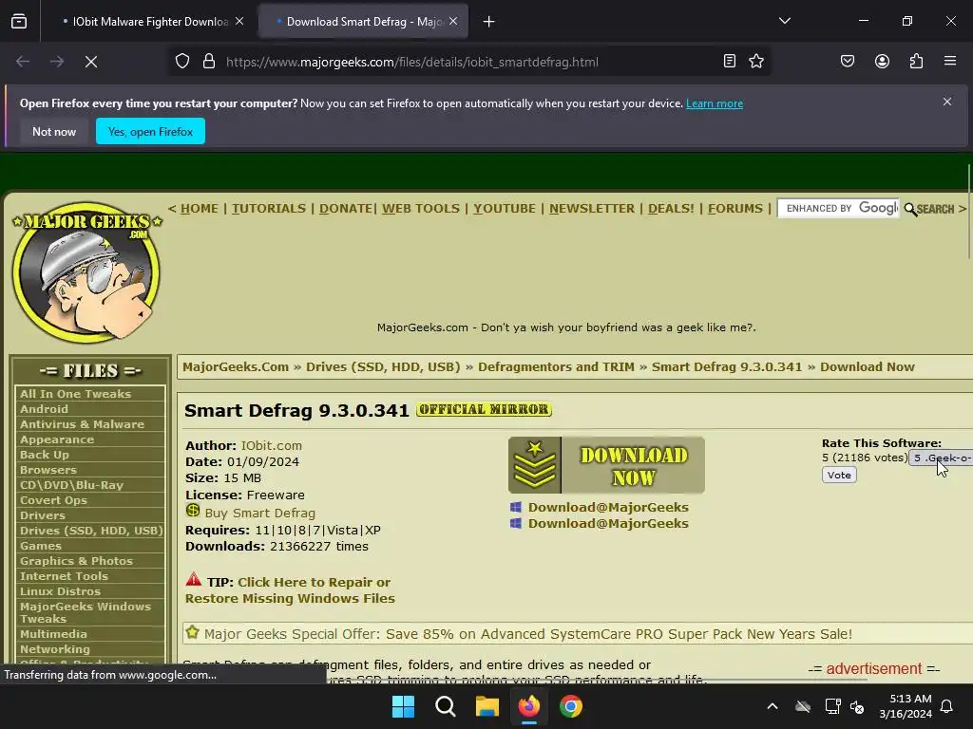The height and width of the screenshot is (729, 973).
Task: Click Yes, open Firefox button
Action: 150,131
